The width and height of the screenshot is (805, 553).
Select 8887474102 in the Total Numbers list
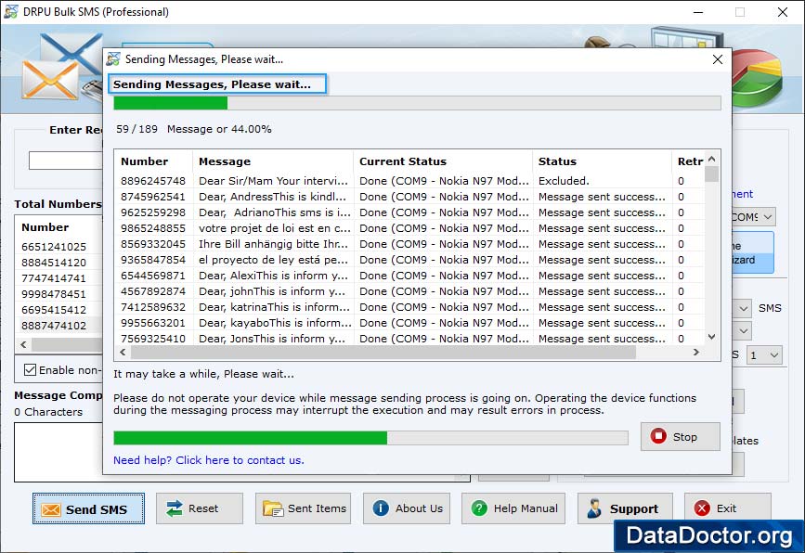[54, 326]
